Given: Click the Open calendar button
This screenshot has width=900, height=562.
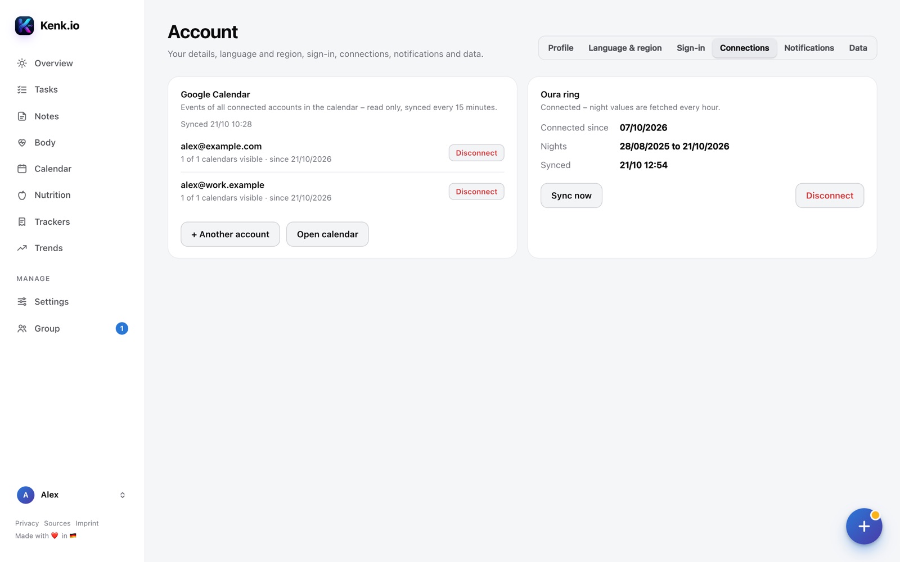Looking at the screenshot, I should tap(327, 234).
